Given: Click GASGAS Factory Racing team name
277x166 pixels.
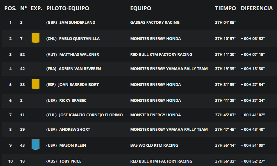Looking at the screenshot, I should (155, 22).
